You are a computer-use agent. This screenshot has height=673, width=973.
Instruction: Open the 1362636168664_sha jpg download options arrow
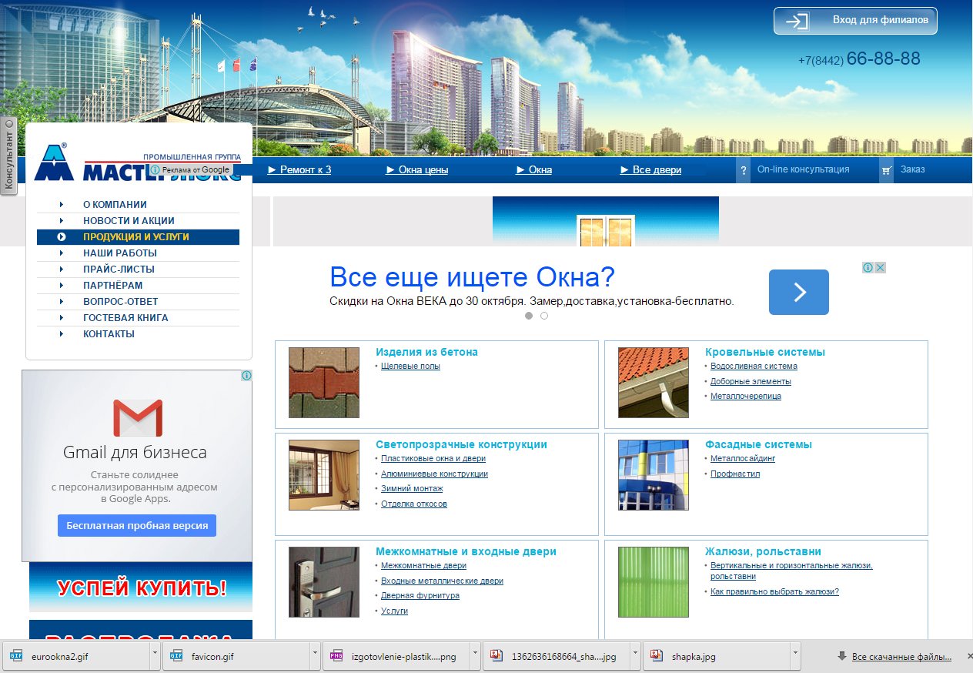coord(635,657)
